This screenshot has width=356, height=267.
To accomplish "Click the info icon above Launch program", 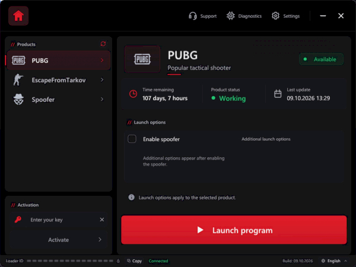I will 131,198.
